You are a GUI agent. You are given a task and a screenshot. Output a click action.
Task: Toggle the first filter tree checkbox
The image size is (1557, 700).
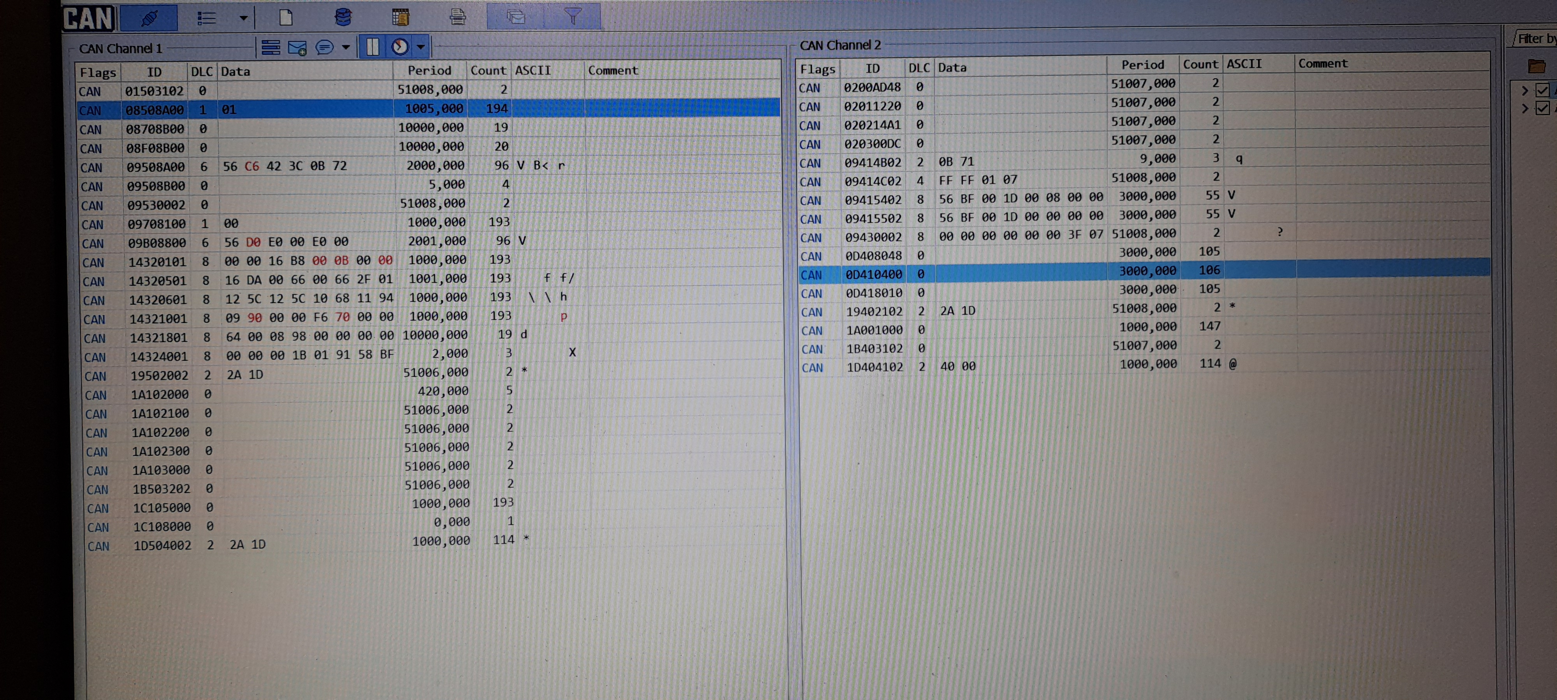point(1542,90)
